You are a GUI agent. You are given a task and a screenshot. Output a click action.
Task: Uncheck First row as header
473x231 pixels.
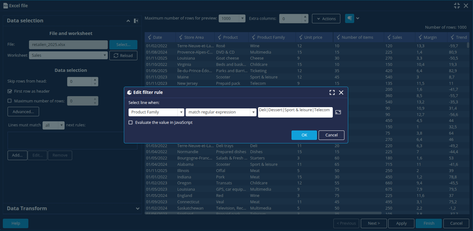tap(9, 91)
